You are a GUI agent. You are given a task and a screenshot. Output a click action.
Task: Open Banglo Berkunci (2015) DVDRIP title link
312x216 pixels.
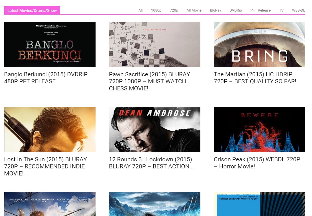(46, 78)
